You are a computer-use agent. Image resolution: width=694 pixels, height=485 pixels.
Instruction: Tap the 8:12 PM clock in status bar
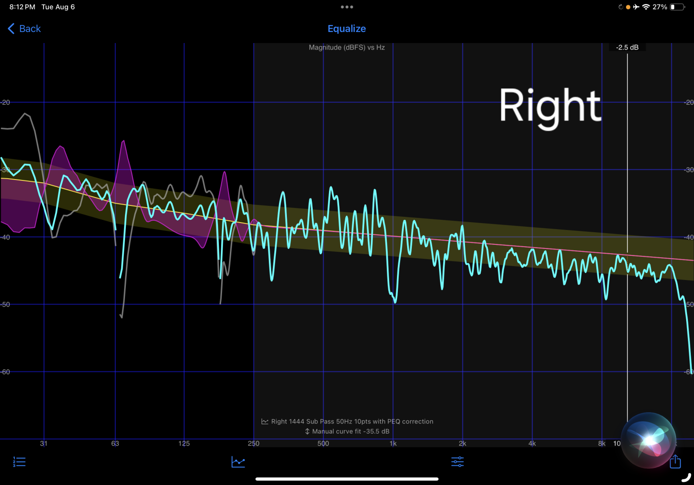pos(22,7)
